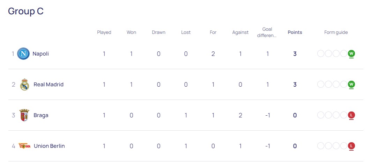Screen dimensions: 371x166
Task: Open the Braga team name link
Action: (41, 115)
